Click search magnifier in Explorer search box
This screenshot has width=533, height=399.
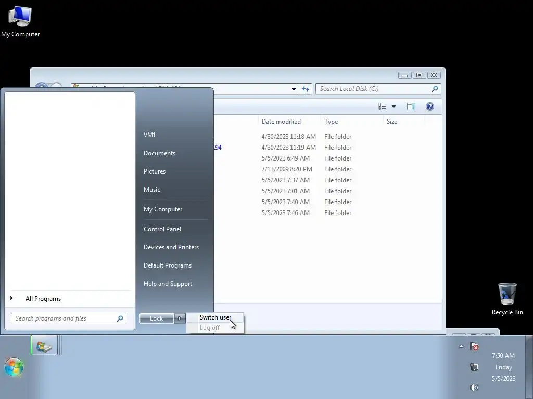(435, 89)
